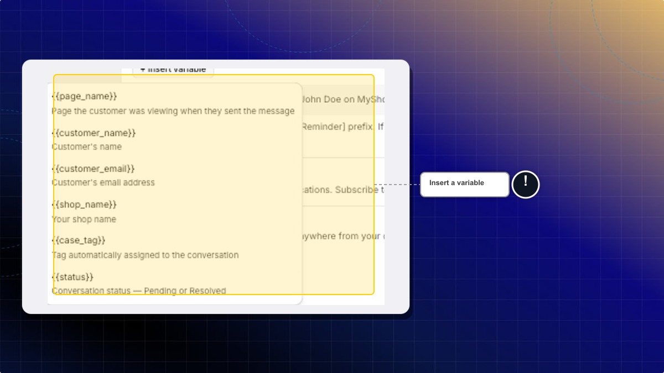Insert the {{customer_email}} variable

[x=94, y=169]
